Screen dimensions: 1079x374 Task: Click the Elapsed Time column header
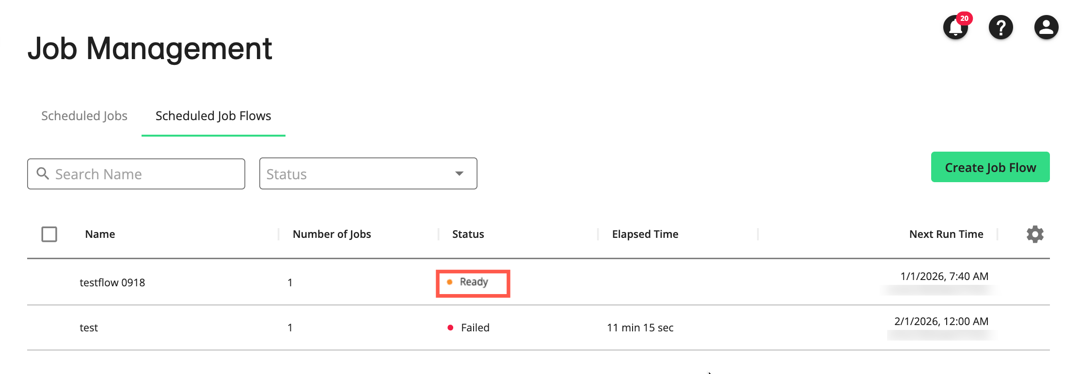pyautogui.click(x=645, y=234)
